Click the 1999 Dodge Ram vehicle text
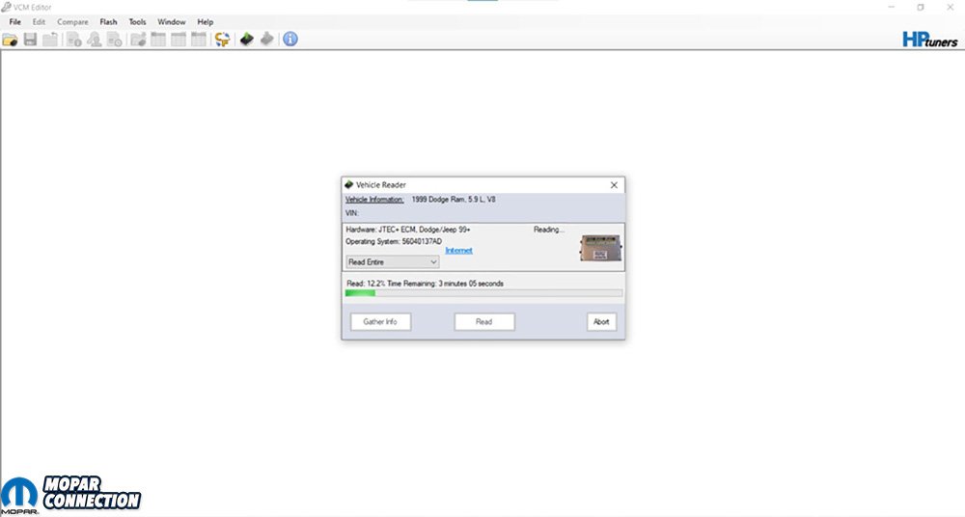This screenshot has height=517, width=965. click(x=454, y=200)
